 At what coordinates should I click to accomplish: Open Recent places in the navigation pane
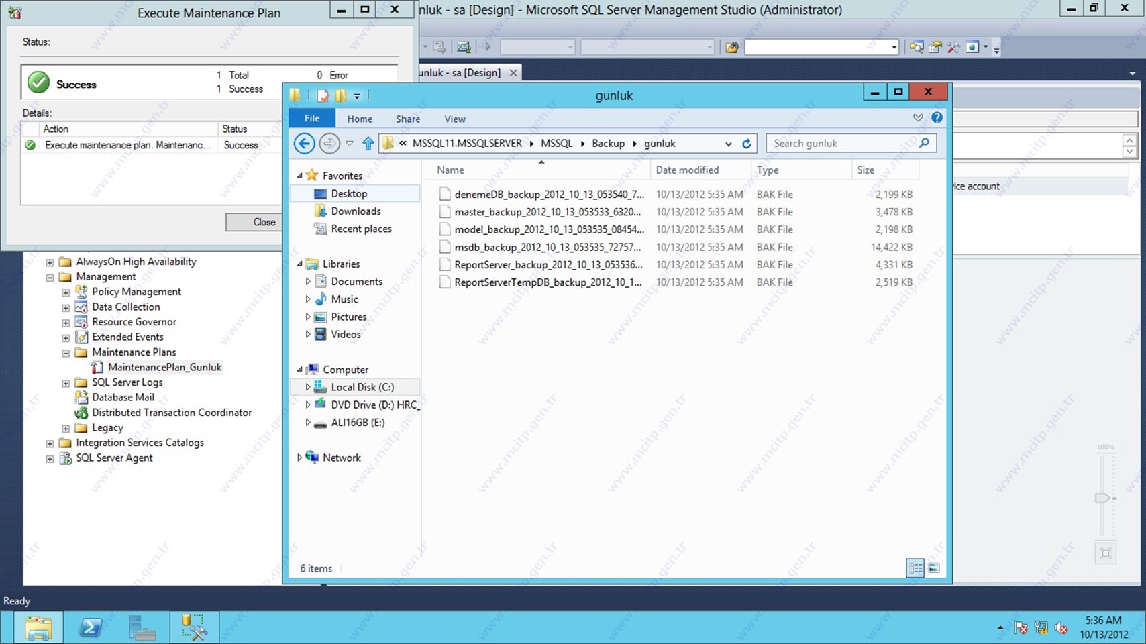[x=361, y=229]
